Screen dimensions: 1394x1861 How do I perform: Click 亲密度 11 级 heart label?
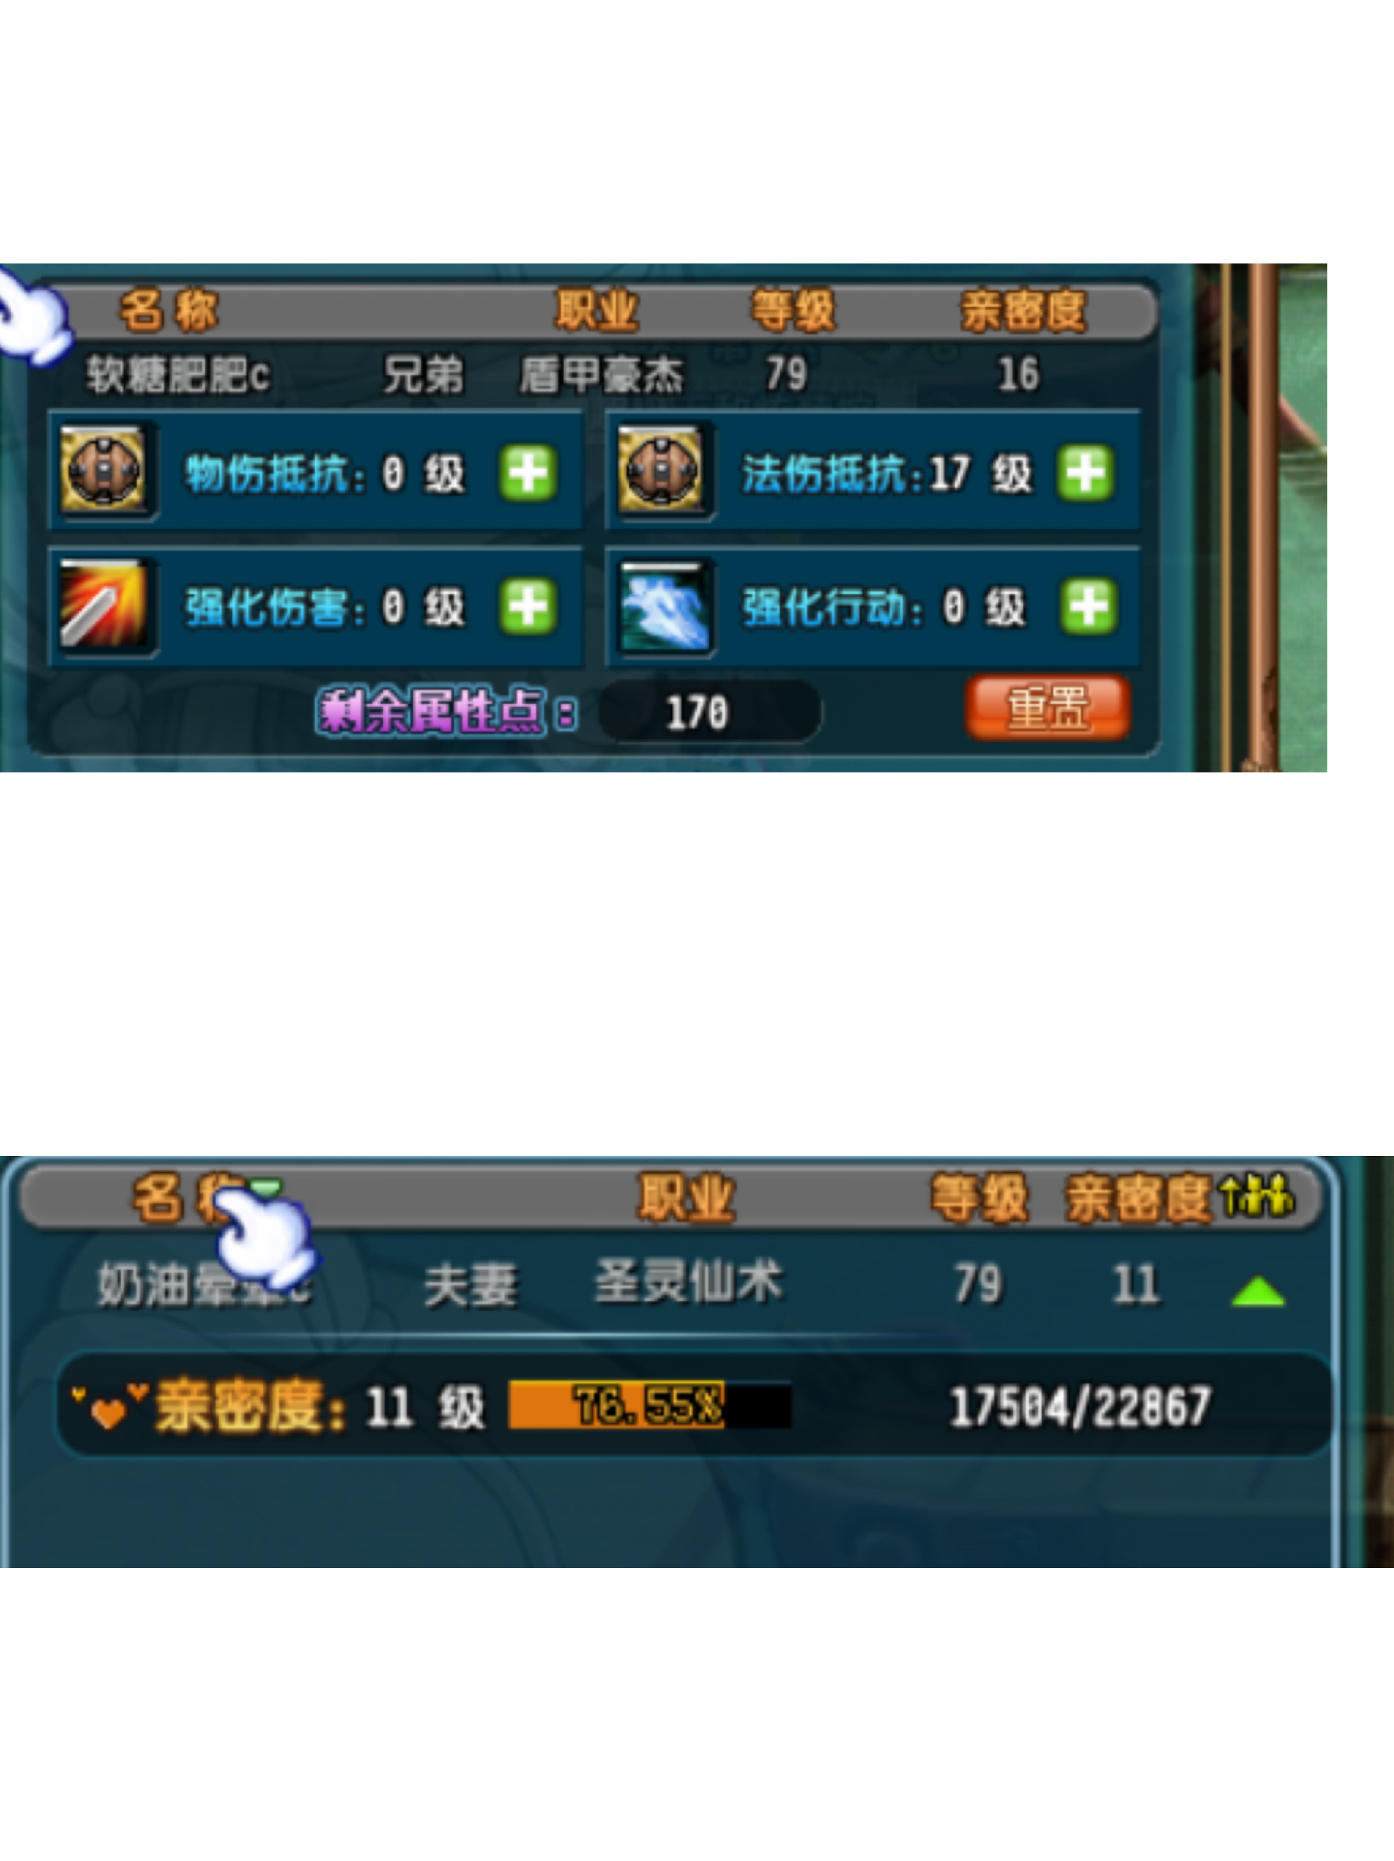pos(277,1405)
